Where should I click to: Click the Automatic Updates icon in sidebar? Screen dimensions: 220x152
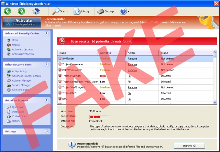(x=9, y=50)
